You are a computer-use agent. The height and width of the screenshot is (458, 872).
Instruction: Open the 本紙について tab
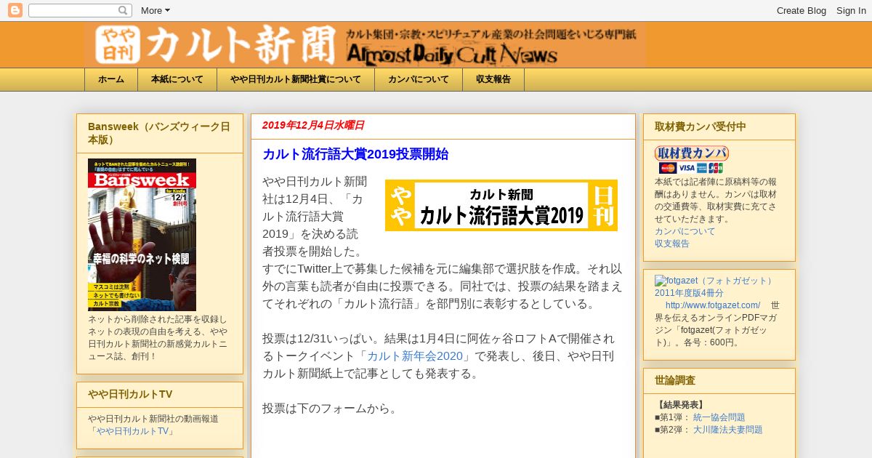click(x=177, y=79)
